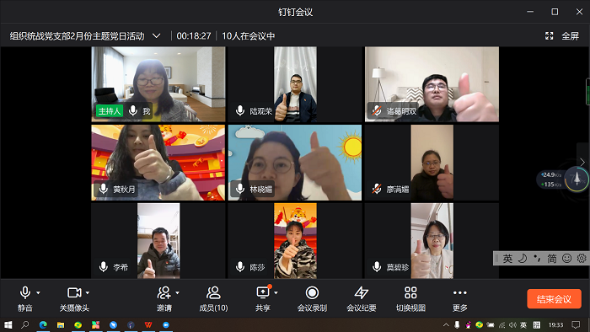Viewport: 590px width, 332px height.
Task: Click the 邀请 invite icon
Action: (x=164, y=292)
